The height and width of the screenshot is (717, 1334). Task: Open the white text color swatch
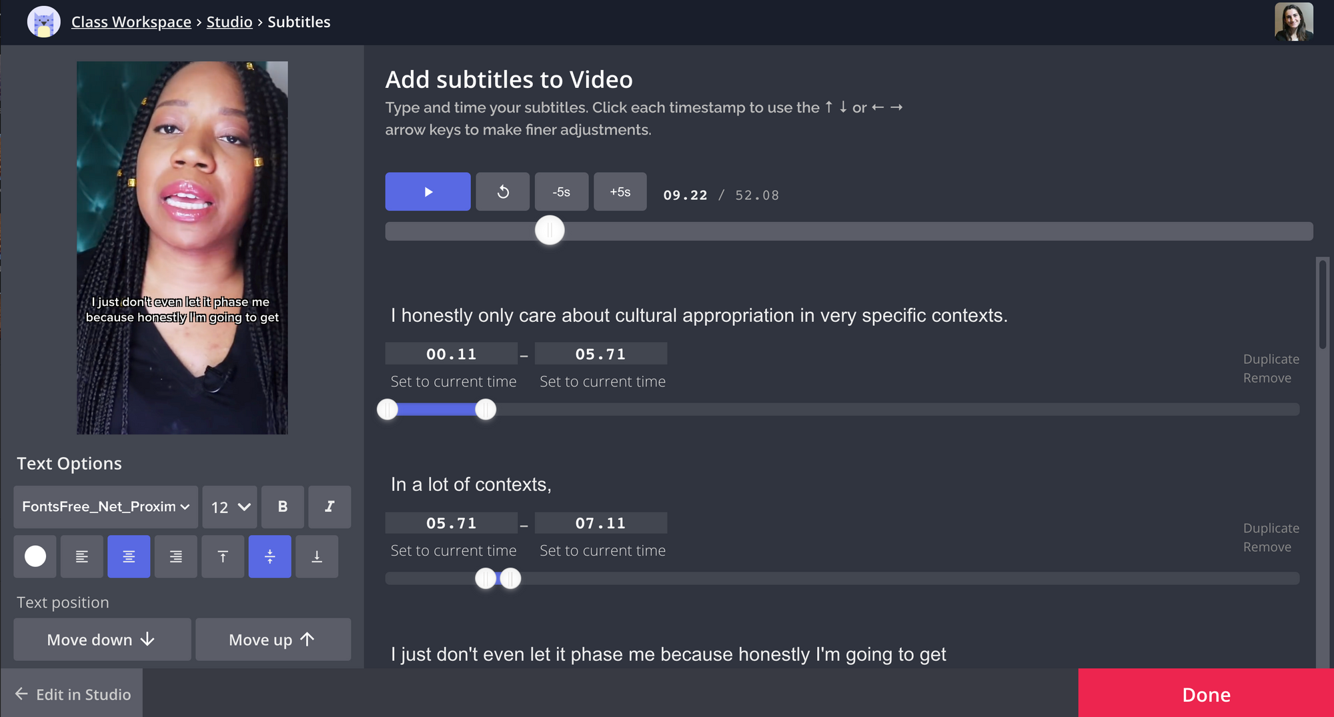pyautogui.click(x=35, y=556)
